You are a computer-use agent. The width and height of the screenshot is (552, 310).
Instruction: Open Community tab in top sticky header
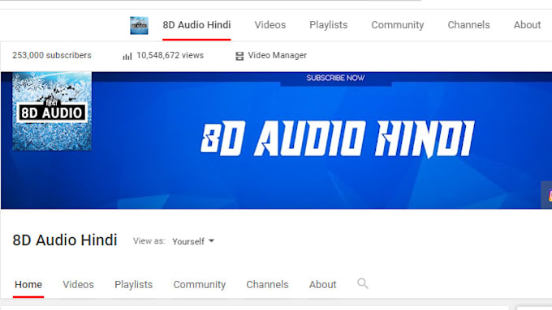398,25
